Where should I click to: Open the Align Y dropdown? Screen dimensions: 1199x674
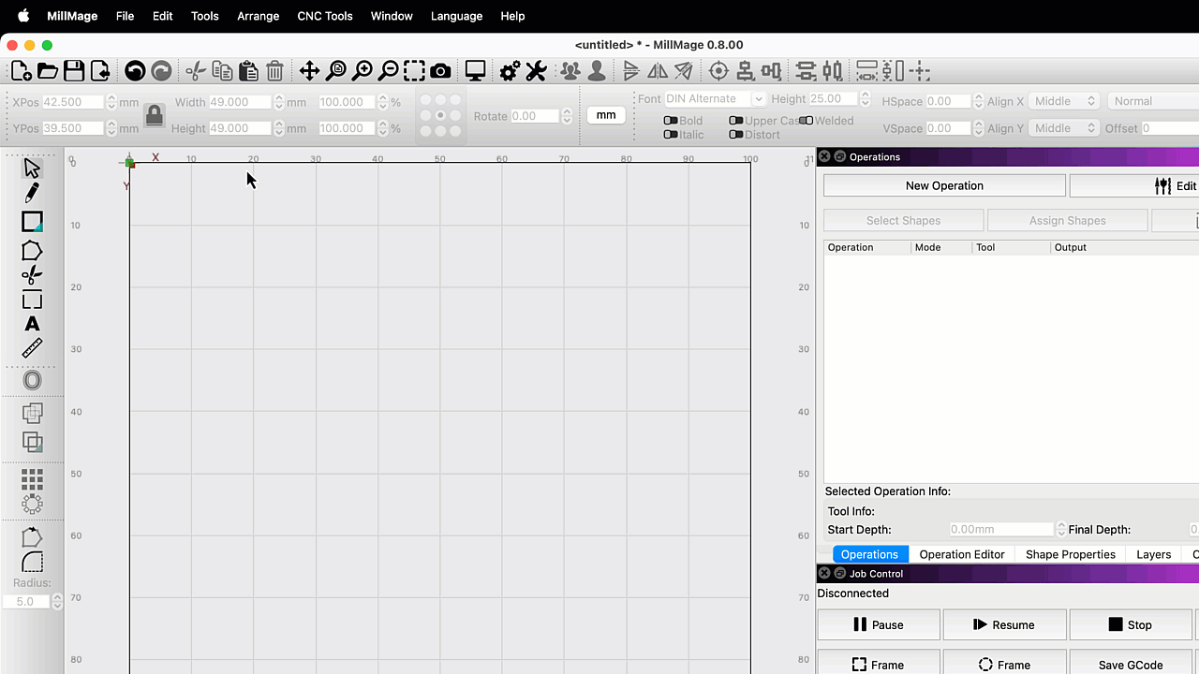tap(1063, 128)
